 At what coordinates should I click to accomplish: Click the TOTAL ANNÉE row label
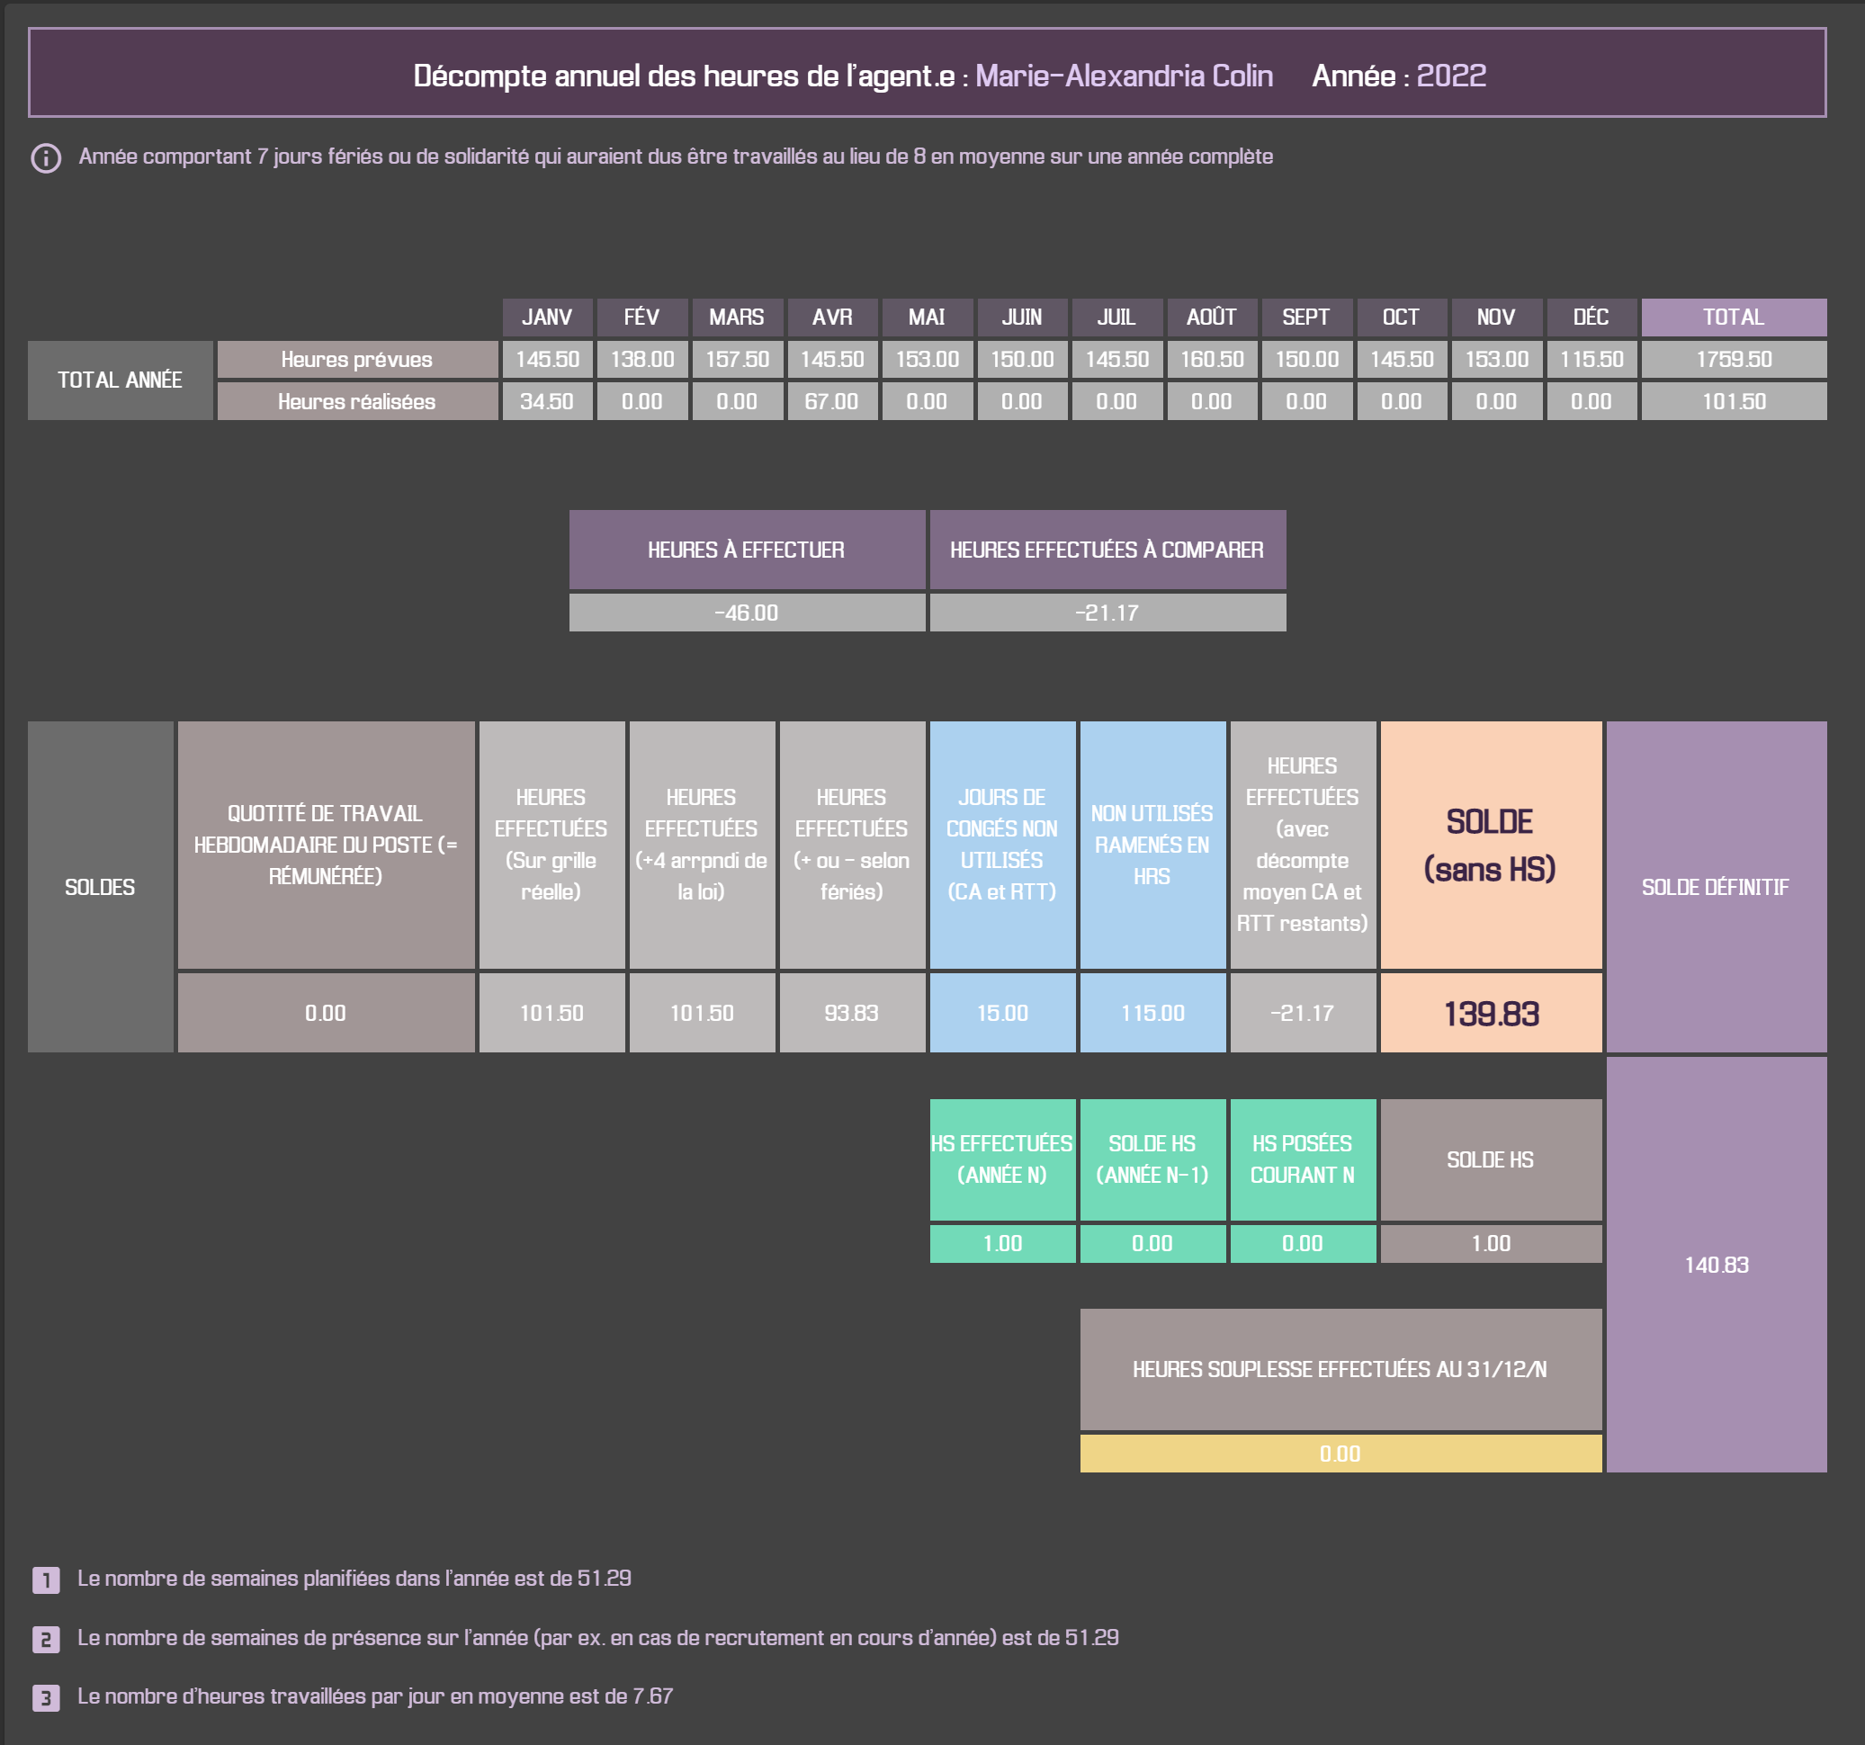(120, 380)
